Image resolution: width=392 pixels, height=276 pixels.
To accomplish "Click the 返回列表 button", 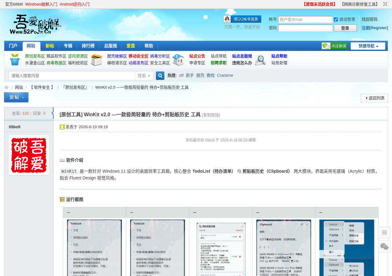I will [374, 98].
